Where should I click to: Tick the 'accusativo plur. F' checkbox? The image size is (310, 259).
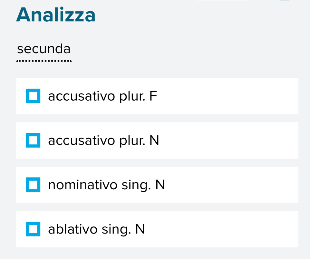click(33, 96)
